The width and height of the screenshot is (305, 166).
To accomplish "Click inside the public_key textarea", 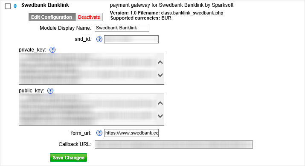I will [88, 110].
